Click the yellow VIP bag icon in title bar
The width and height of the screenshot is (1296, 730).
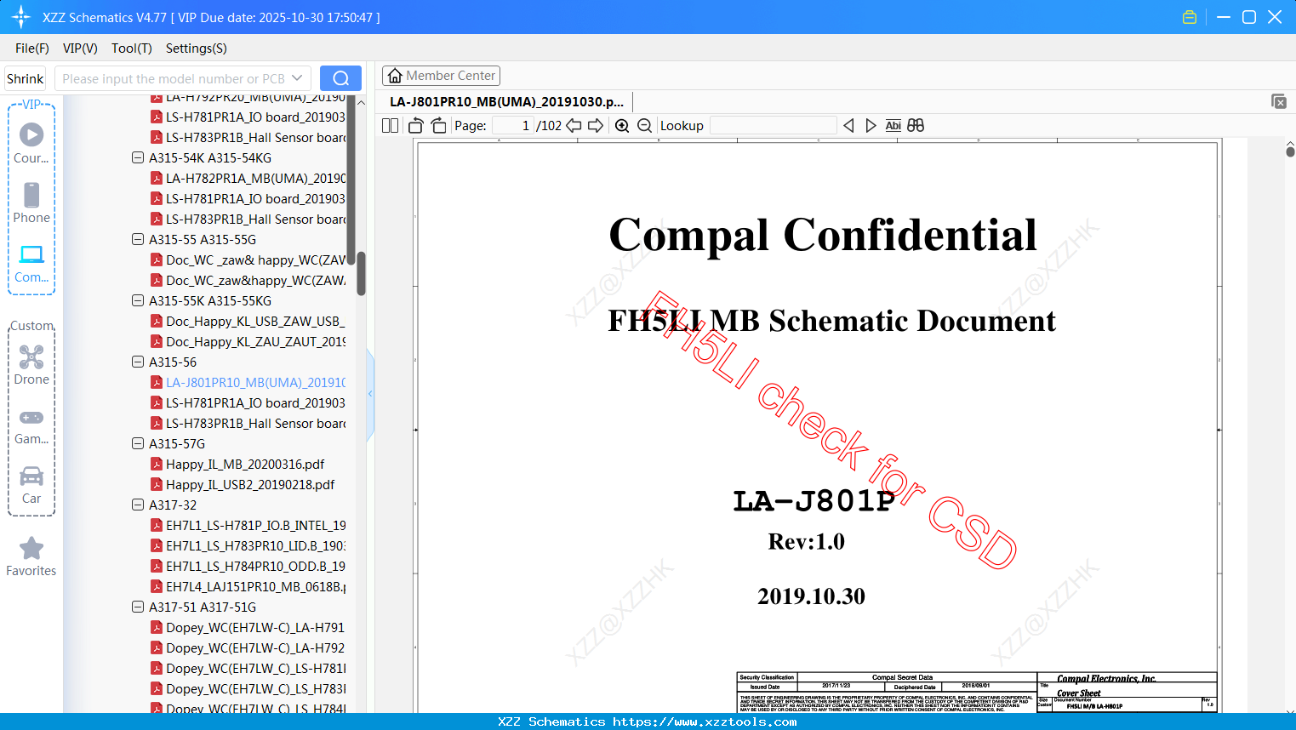tap(1190, 17)
